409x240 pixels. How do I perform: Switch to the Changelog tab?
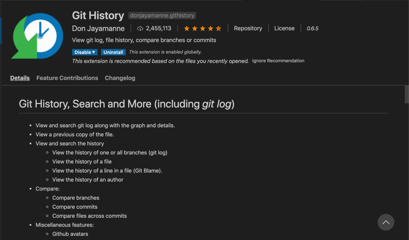coord(120,78)
